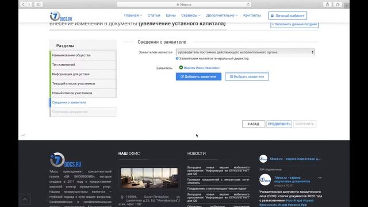Go back with Safari's back arrow
The width and height of the screenshot is (368, 207).
click(x=23, y=4)
